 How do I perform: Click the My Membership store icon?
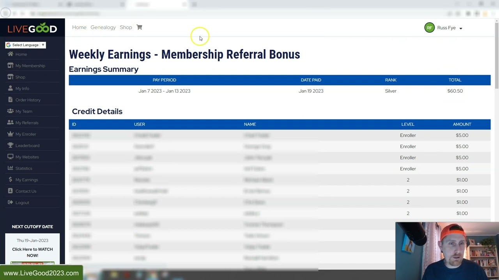(11, 65)
